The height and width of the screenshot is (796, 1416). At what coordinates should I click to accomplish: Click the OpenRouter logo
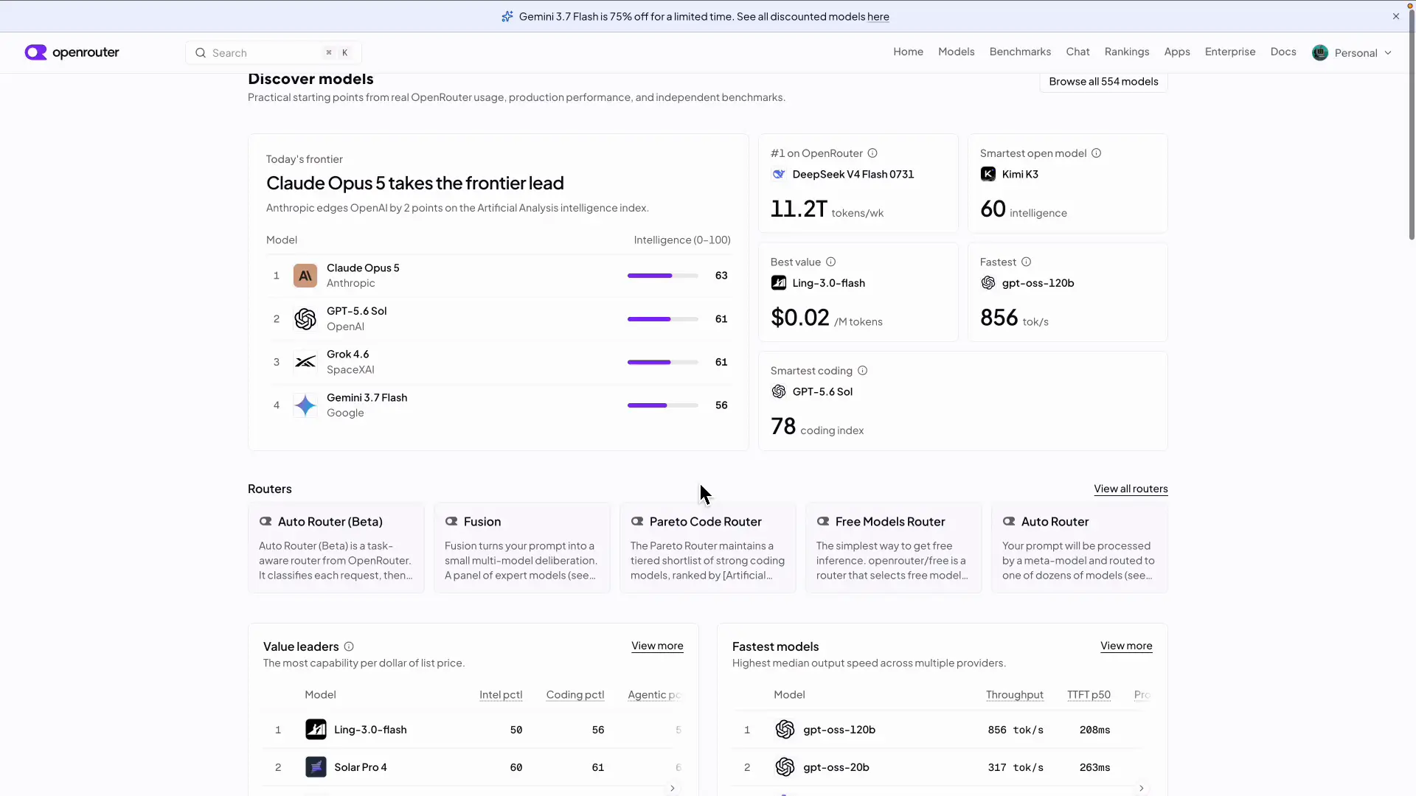72,52
